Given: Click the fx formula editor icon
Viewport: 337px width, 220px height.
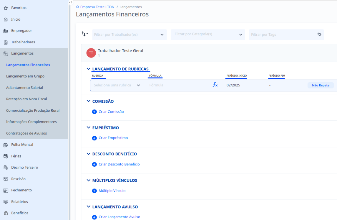Looking at the screenshot, I should pos(215,85).
